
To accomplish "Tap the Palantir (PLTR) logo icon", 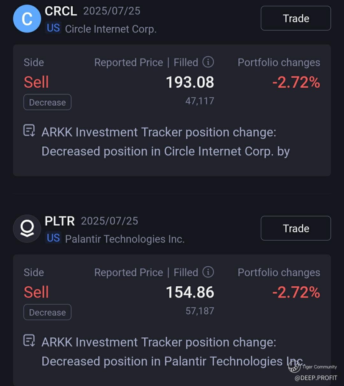I will coord(27,228).
